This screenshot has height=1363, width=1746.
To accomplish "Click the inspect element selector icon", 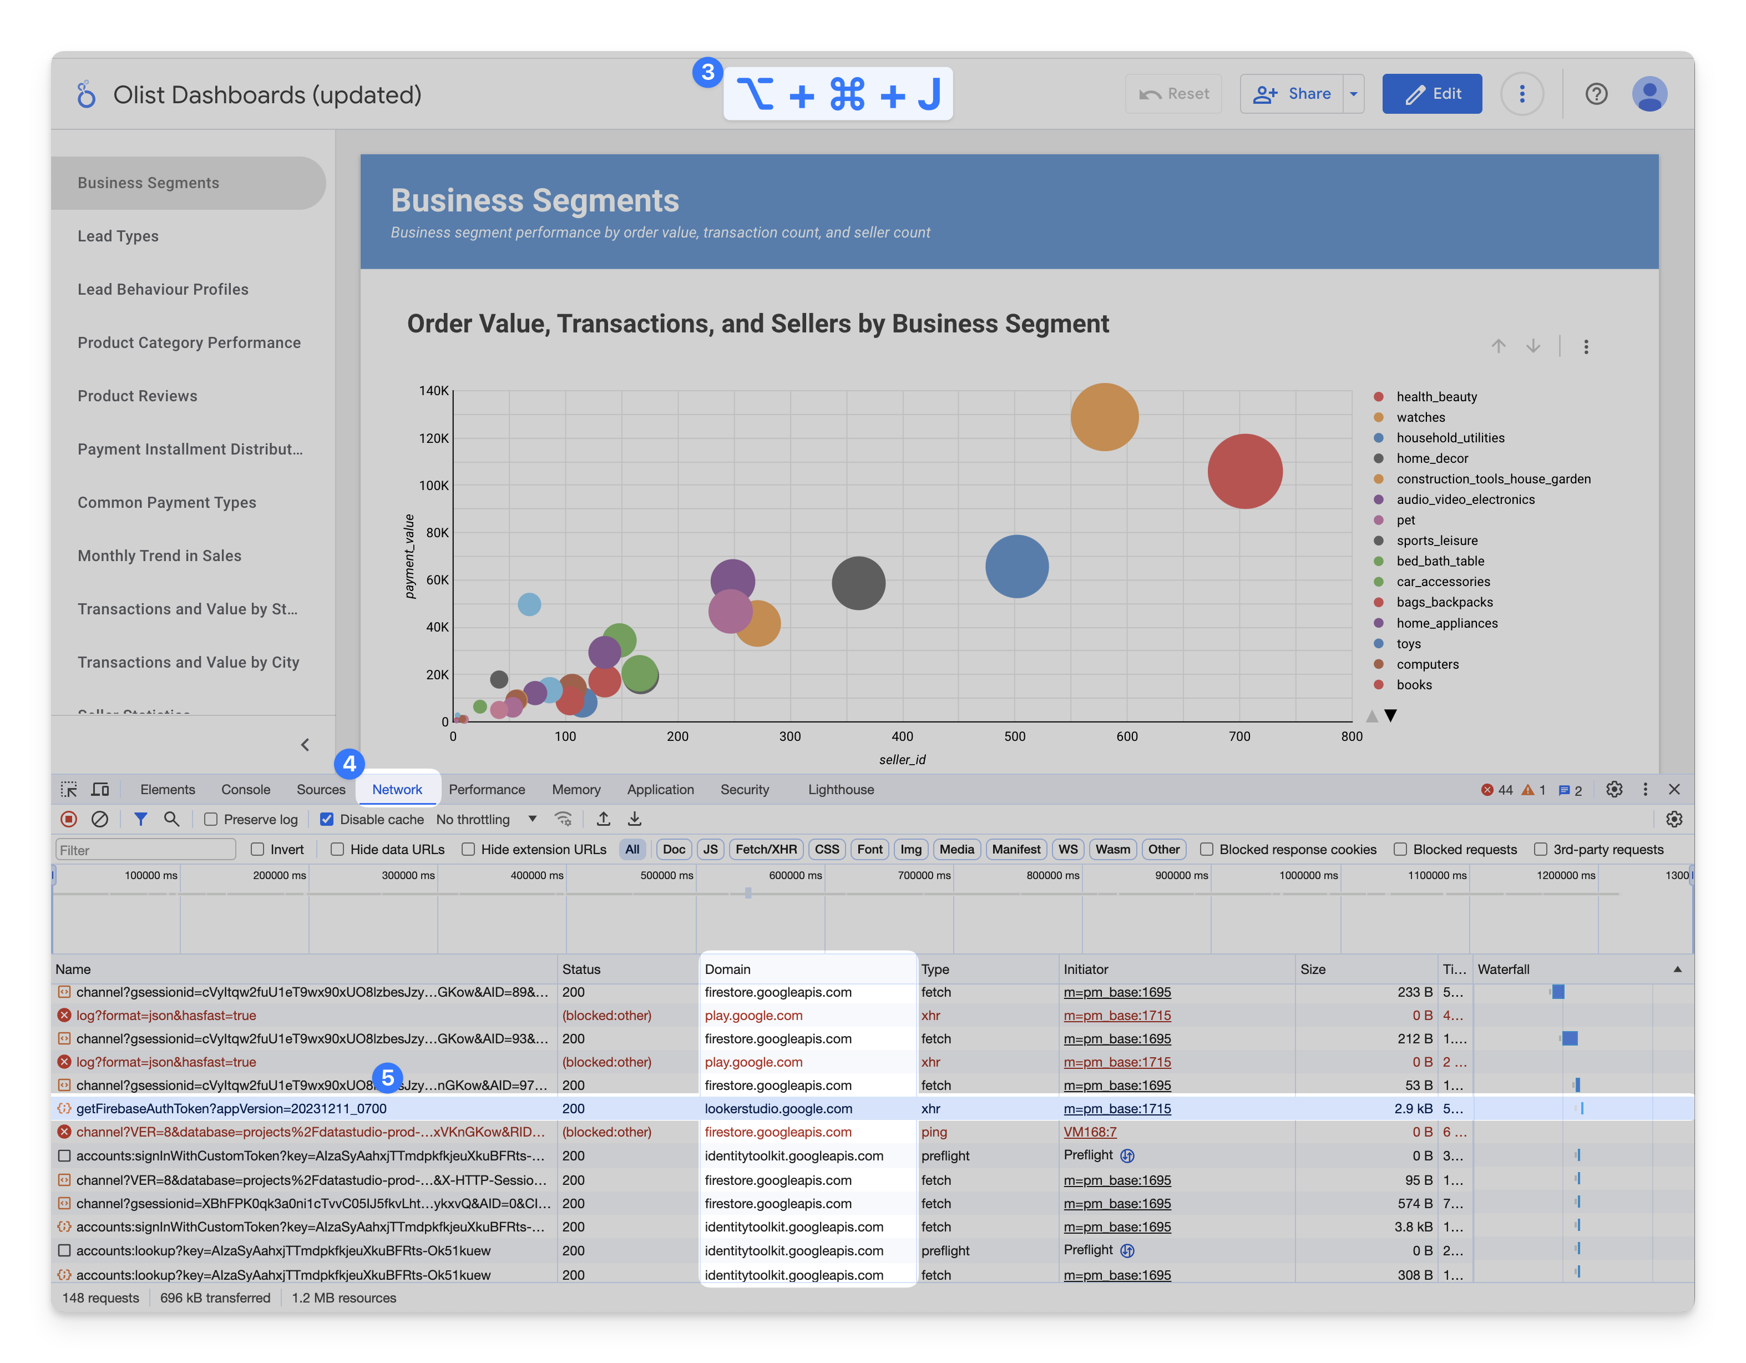I will (69, 790).
